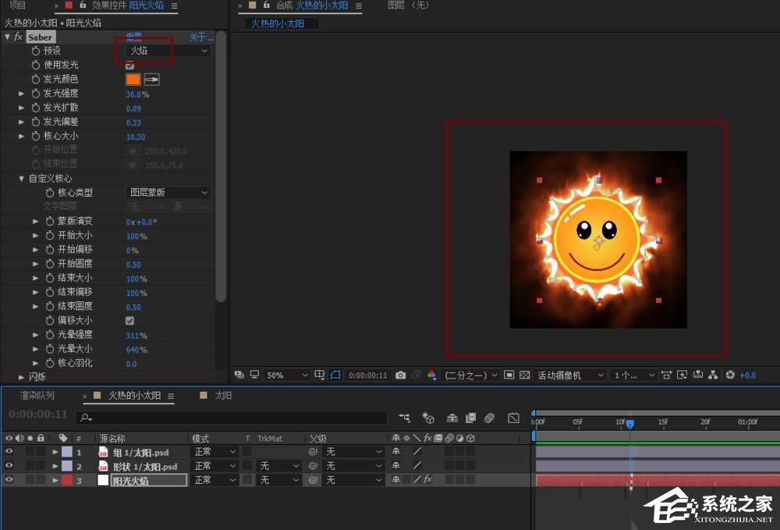Open the 活动摄像机 camera view dropdown
This screenshot has height=530, width=780.
click(x=569, y=375)
